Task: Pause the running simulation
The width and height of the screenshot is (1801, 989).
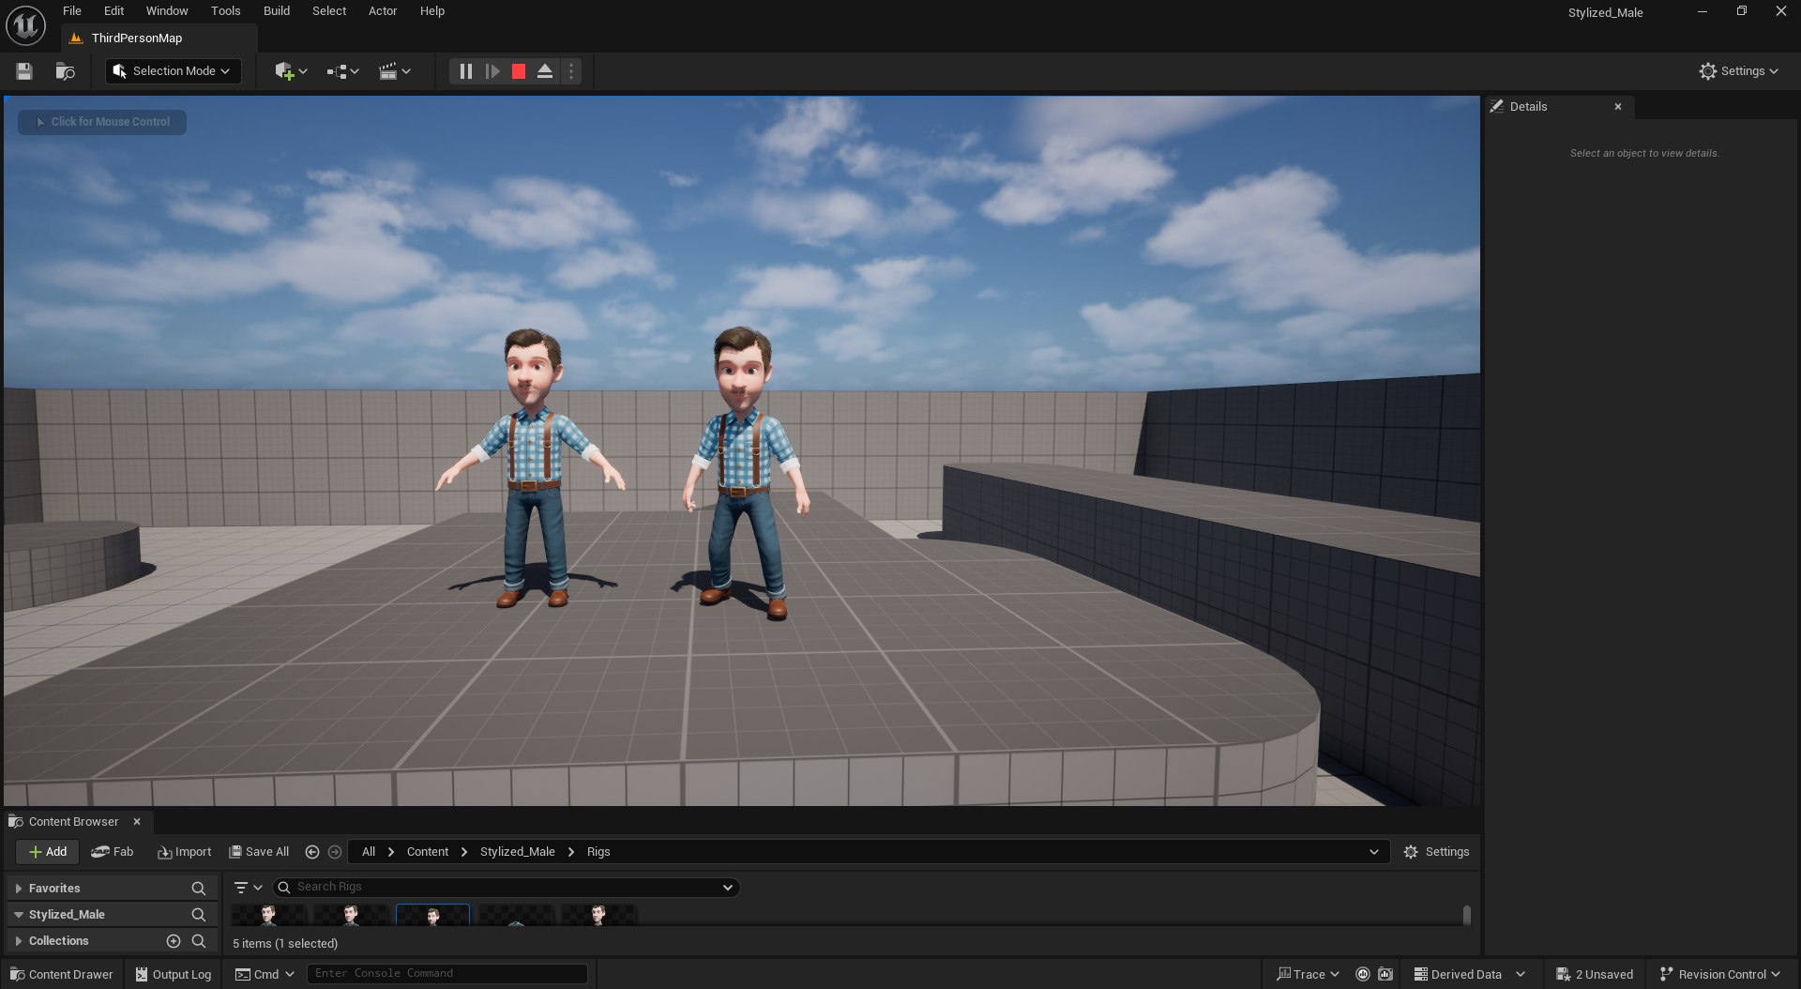Action: pyautogui.click(x=465, y=71)
